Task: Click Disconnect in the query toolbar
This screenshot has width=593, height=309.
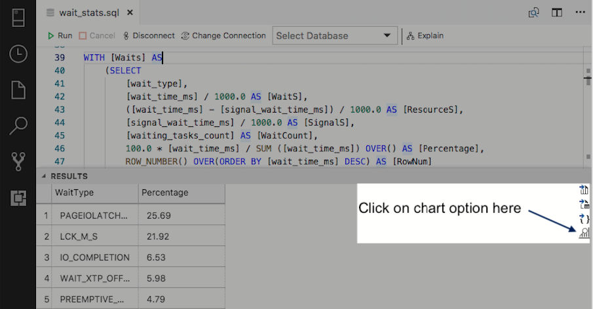Action: click(x=149, y=36)
